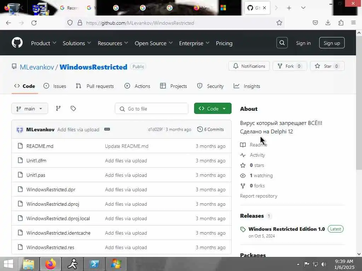Go back with browser back arrow
362x271 pixels.
(x=8, y=23)
